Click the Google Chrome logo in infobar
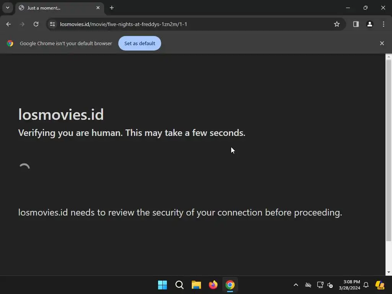Viewport: 392px width, 294px height. point(10,43)
